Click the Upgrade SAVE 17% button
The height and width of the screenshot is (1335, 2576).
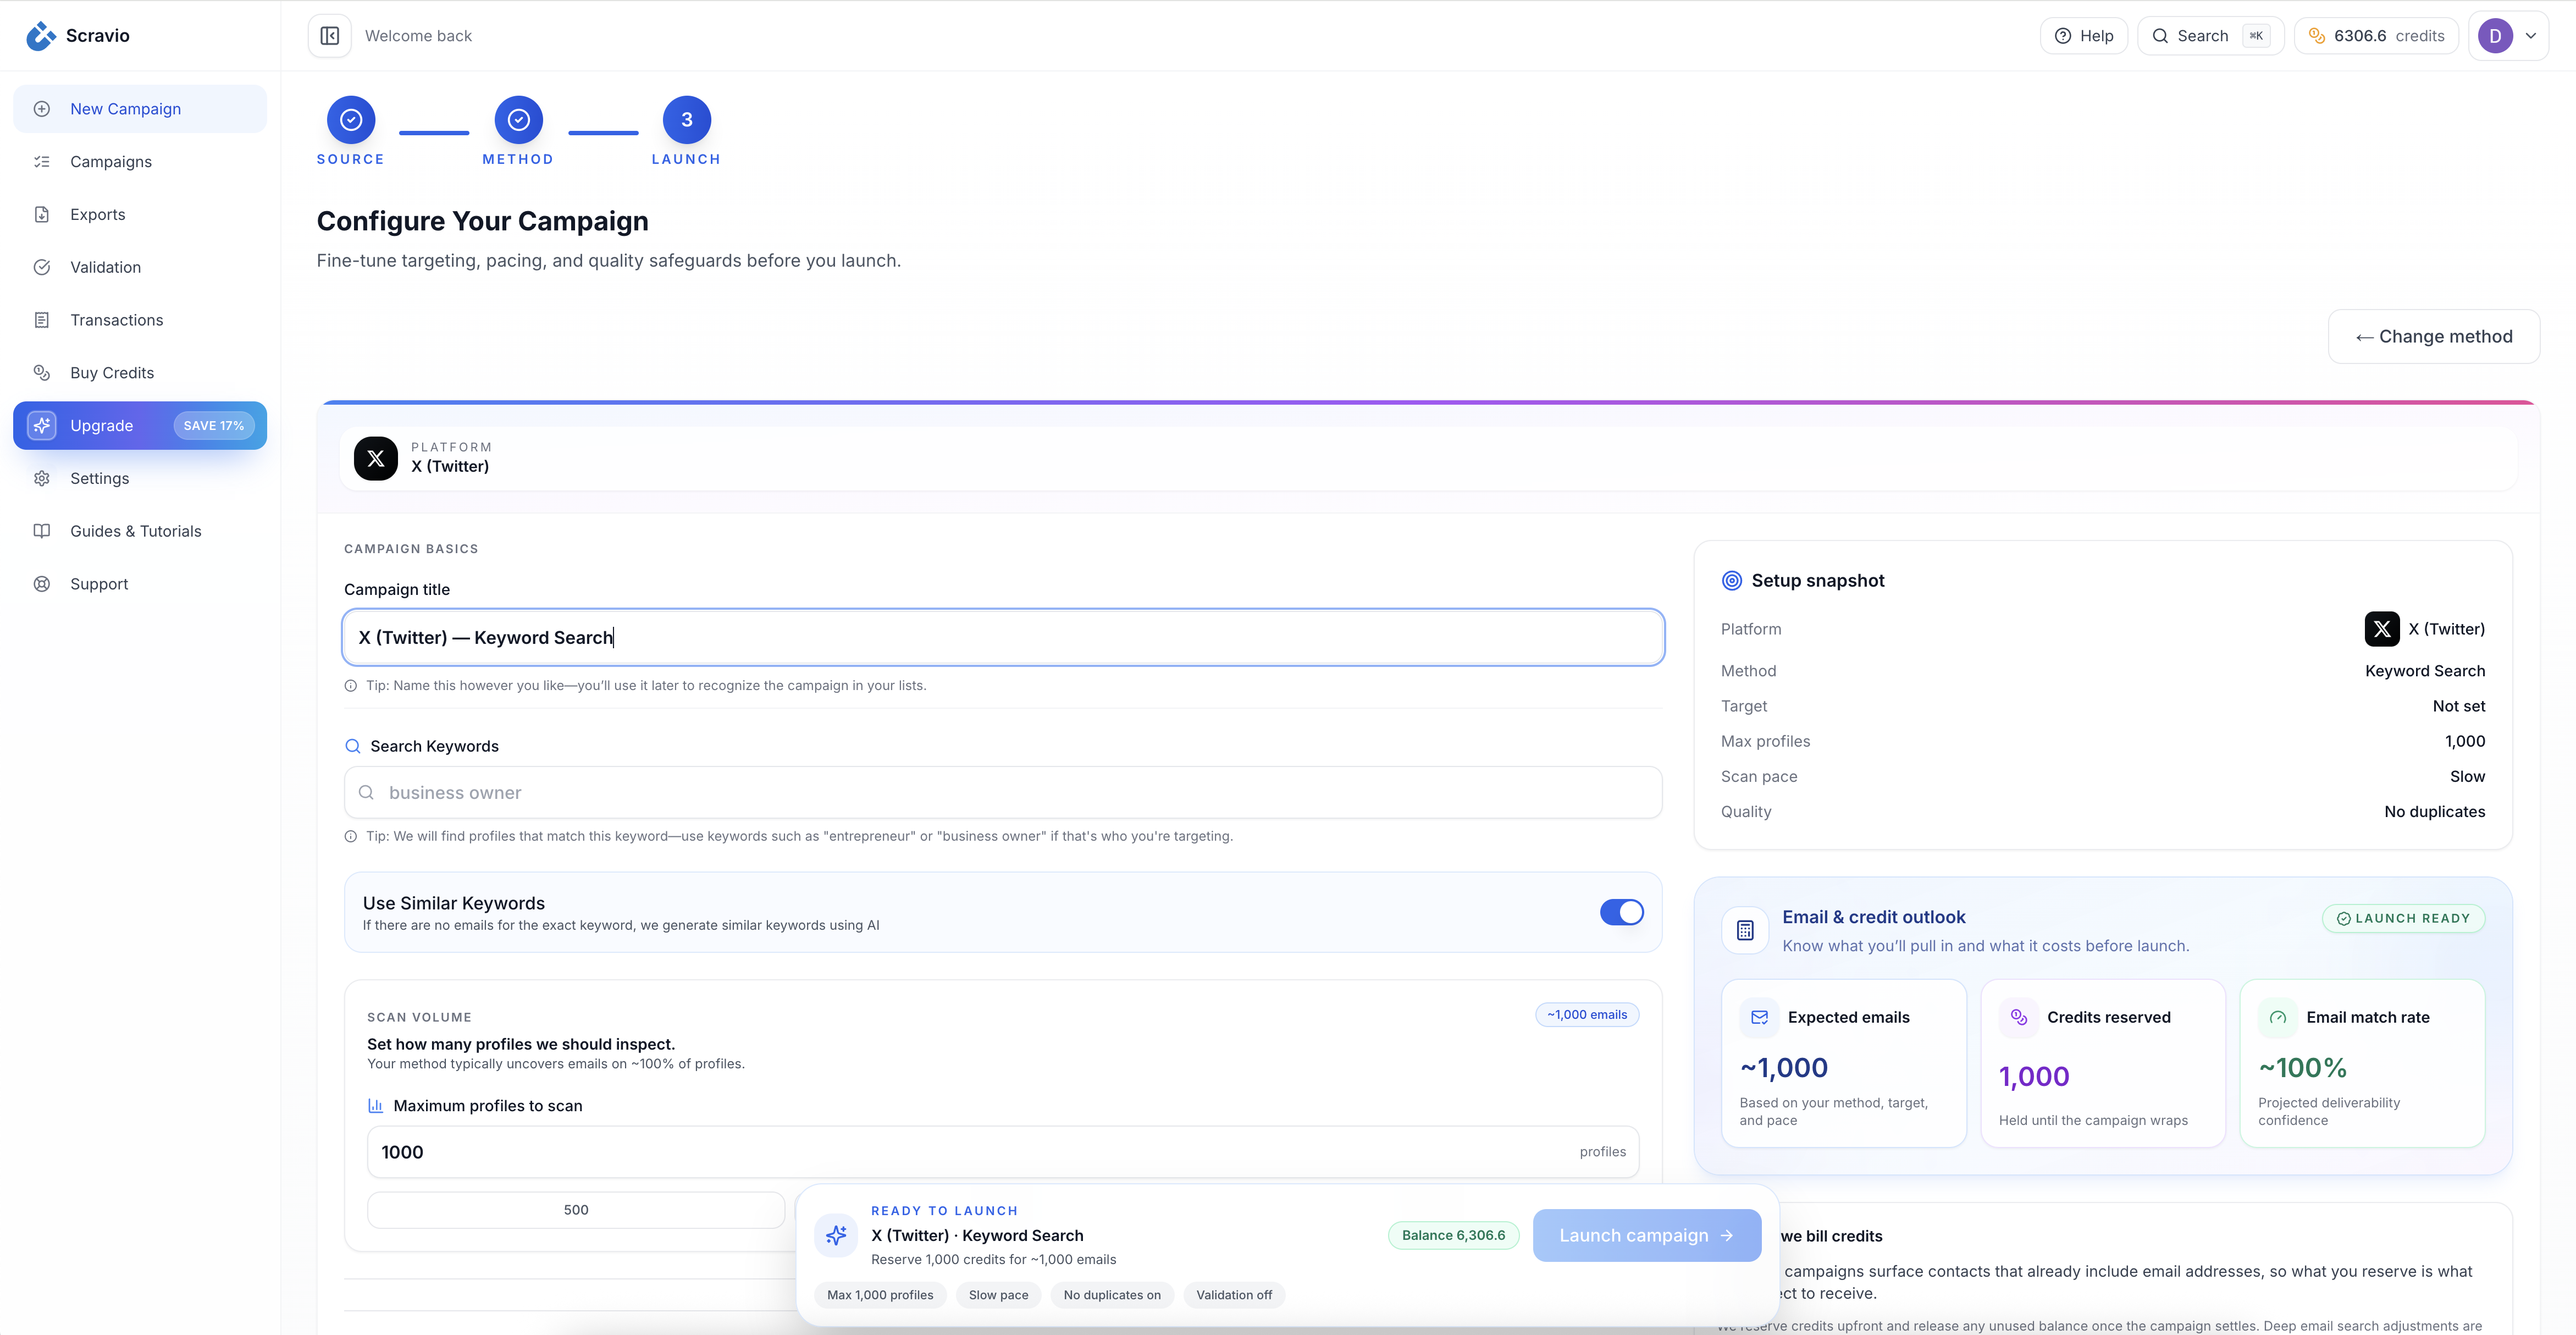pyautogui.click(x=140, y=425)
